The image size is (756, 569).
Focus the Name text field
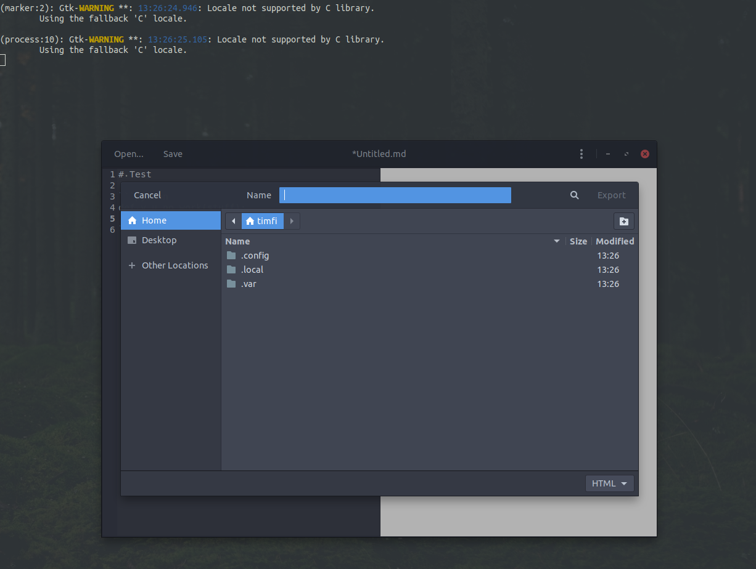(x=395, y=195)
